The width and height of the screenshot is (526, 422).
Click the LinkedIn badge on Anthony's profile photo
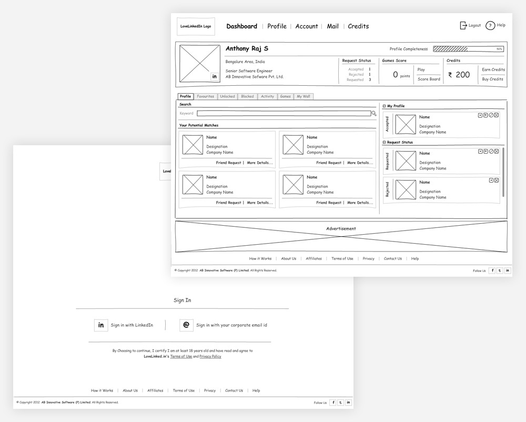tap(215, 76)
